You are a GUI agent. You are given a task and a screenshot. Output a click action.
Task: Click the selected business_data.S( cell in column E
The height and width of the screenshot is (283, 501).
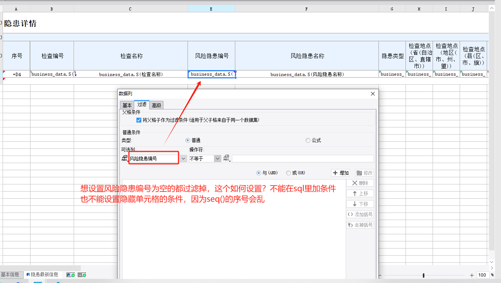coord(212,74)
